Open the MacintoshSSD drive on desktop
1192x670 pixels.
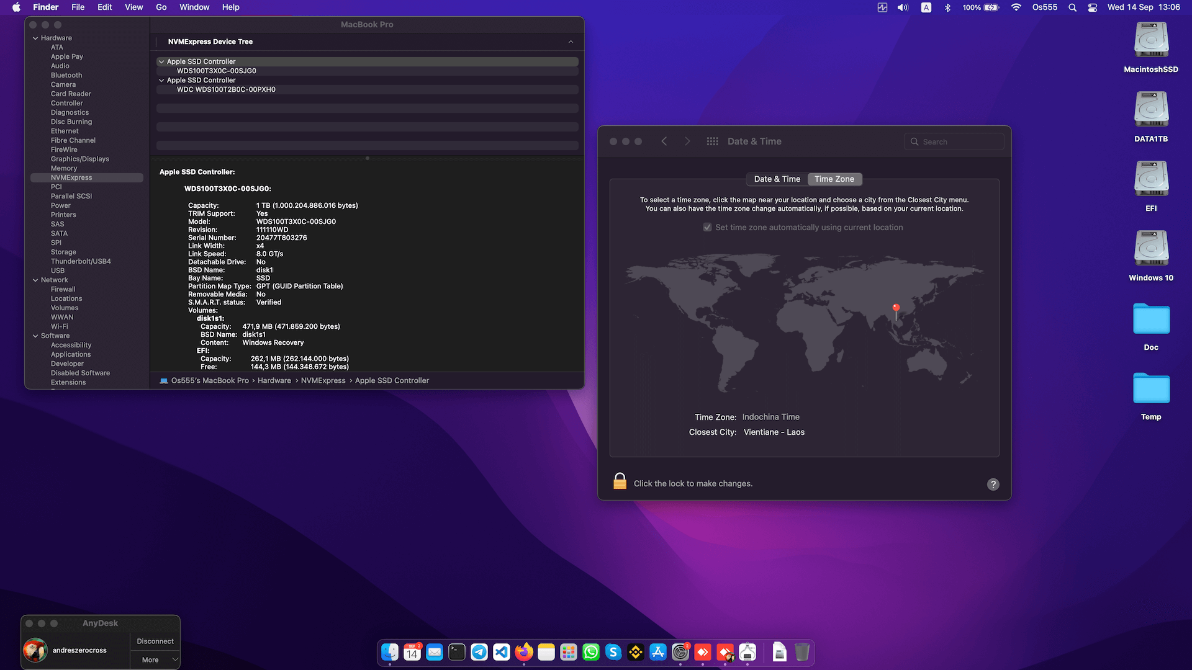click(x=1151, y=40)
